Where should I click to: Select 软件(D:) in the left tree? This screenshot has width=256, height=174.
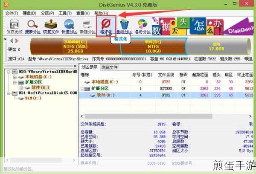(x=41, y=88)
